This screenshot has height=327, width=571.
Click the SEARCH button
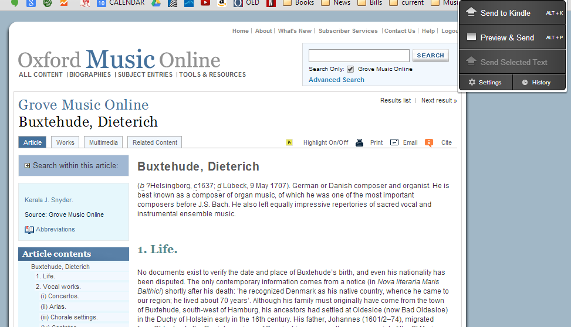point(430,55)
